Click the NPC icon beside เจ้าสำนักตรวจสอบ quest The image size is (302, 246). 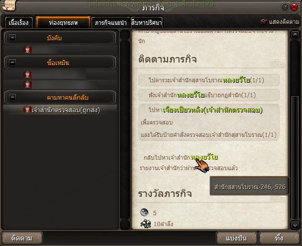(x=27, y=109)
